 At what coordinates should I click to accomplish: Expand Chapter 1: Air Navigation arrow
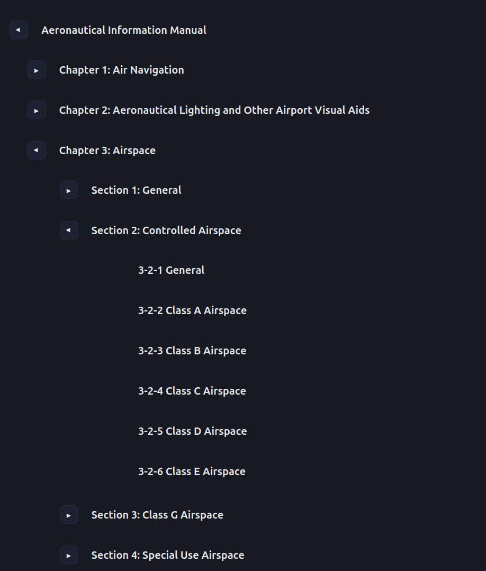37,70
